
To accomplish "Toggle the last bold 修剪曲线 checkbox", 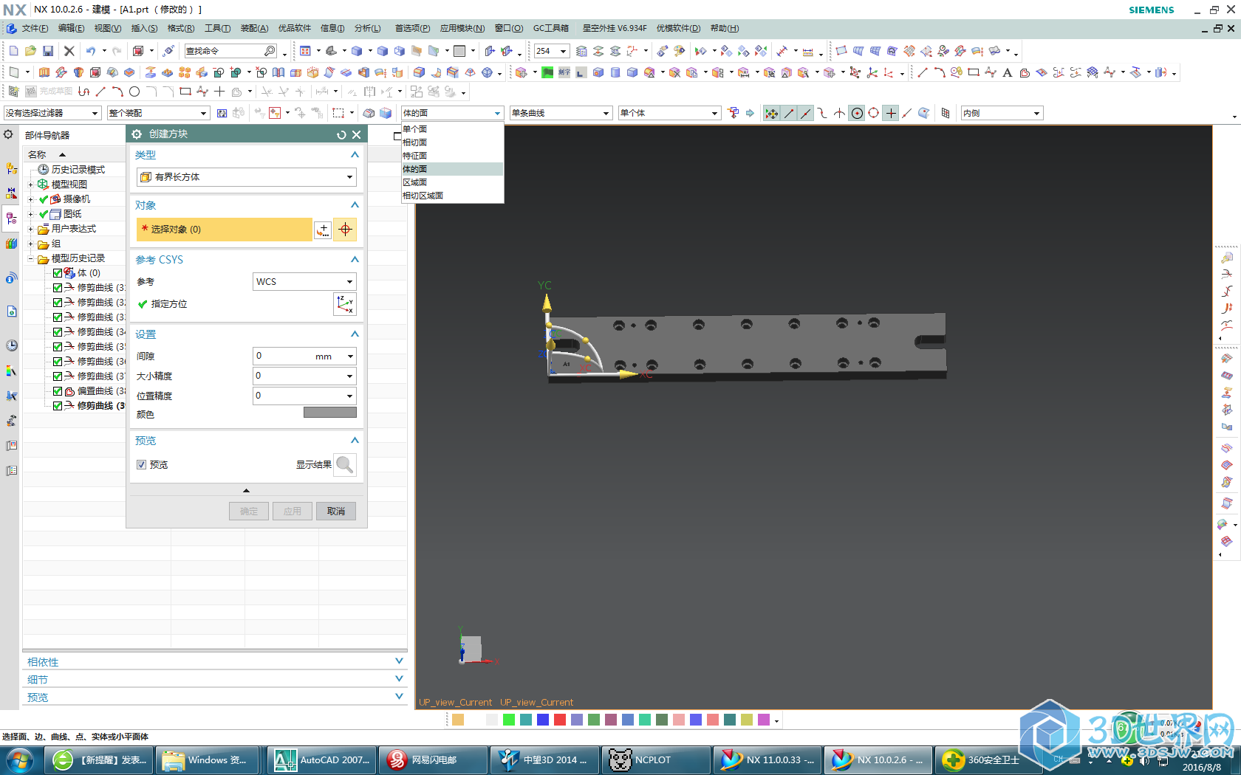I will point(58,406).
